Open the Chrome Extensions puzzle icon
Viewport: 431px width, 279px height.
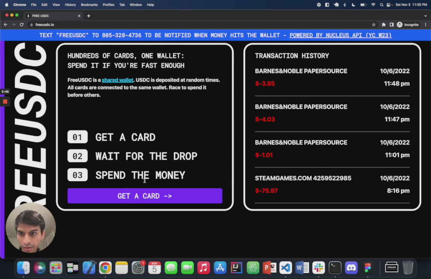click(384, 24)
